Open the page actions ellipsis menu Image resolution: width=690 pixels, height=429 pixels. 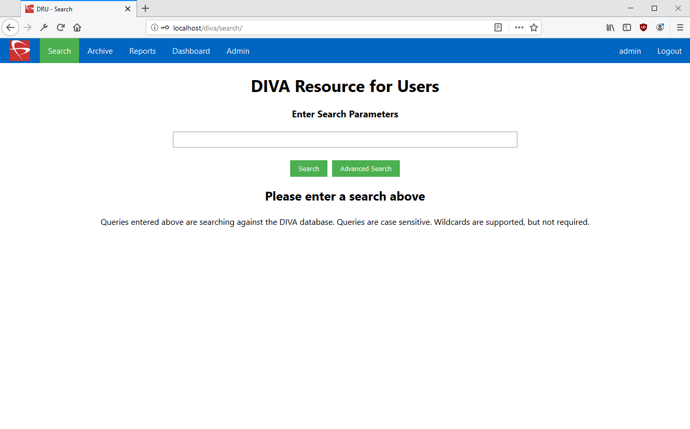click(519, 27)
